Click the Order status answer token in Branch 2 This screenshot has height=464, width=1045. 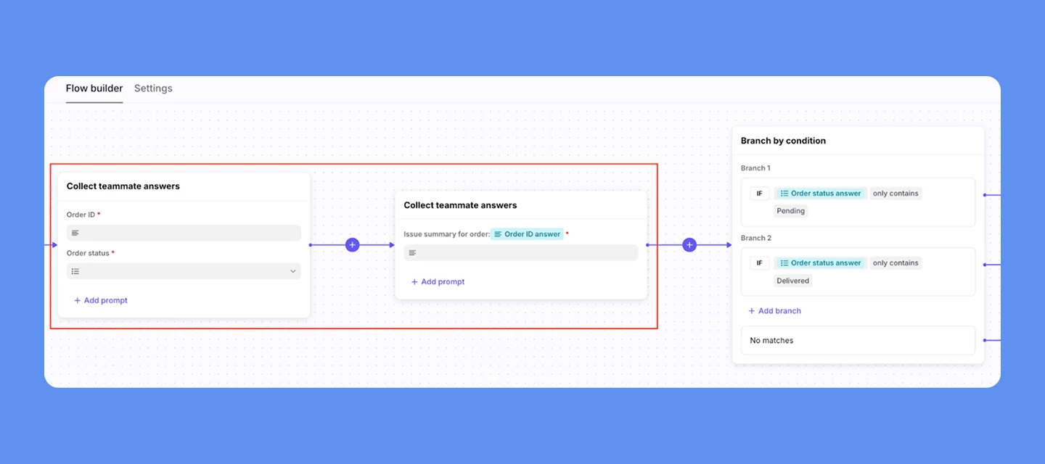[820, 262]
